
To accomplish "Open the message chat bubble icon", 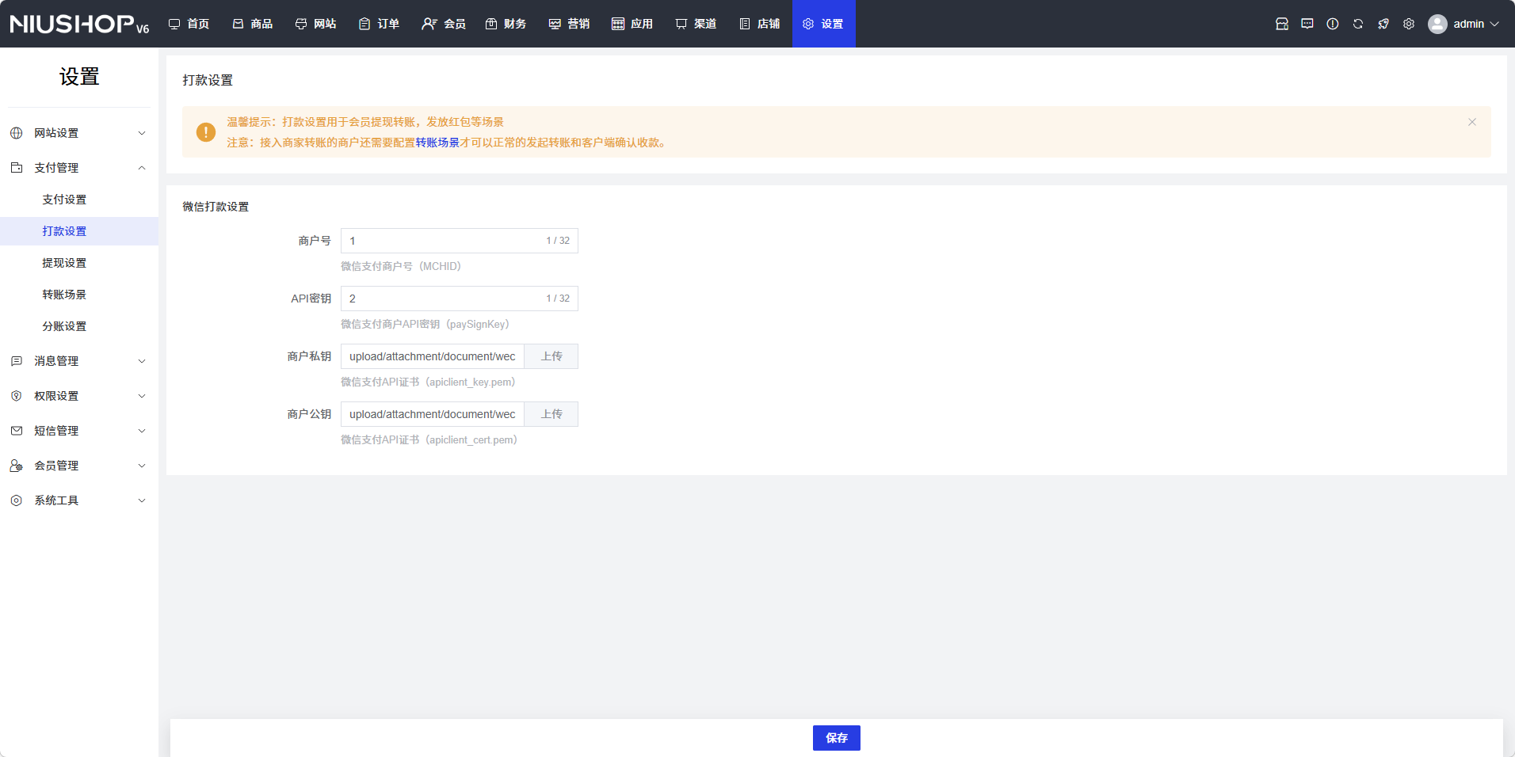I will click(x=1307, y=24).
